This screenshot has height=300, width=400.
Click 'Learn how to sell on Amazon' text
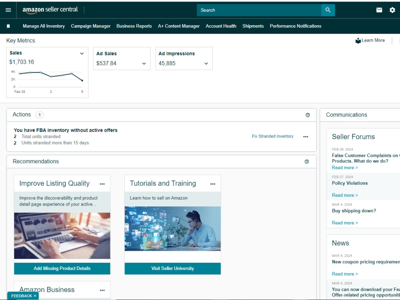point(159,198)
